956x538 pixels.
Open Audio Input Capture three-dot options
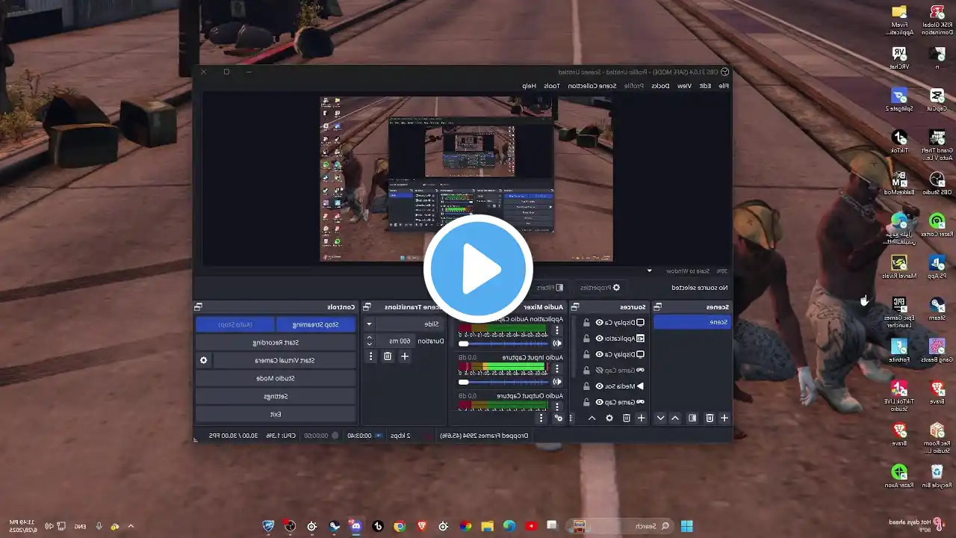point(556,368)
